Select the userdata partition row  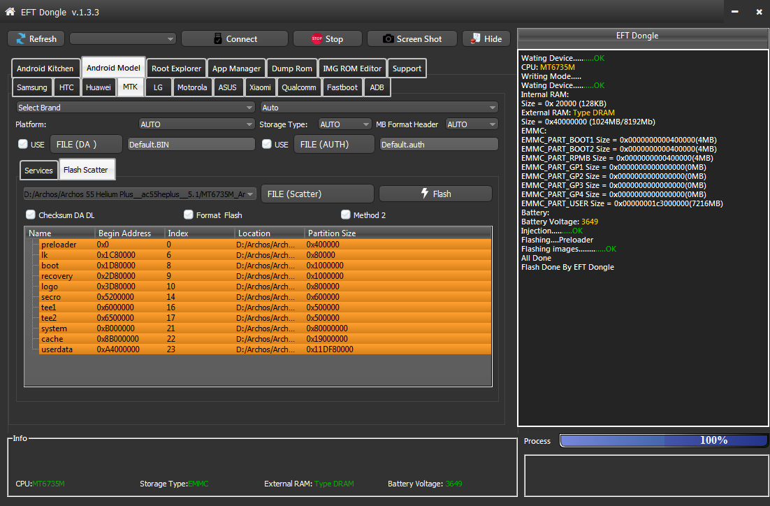tap(266, 349)
